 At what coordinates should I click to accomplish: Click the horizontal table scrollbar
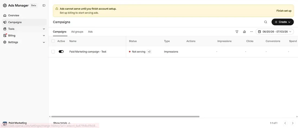pyautogui.click(x=125, y=117)
